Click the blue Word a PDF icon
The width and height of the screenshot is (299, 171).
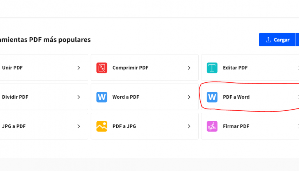click(x=102, y=97)
